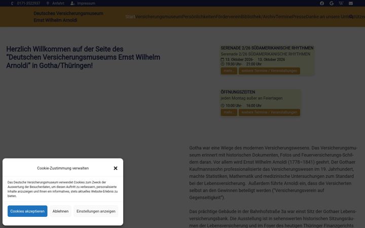Viewport: 365px width, 228px height.
Task: Click weitere Termine button under Serenade event
Action: click(x=269, y=71)
